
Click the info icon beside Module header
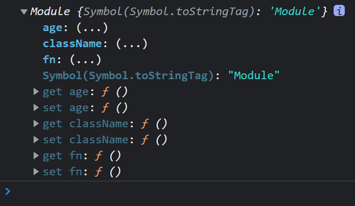point(339,12)
